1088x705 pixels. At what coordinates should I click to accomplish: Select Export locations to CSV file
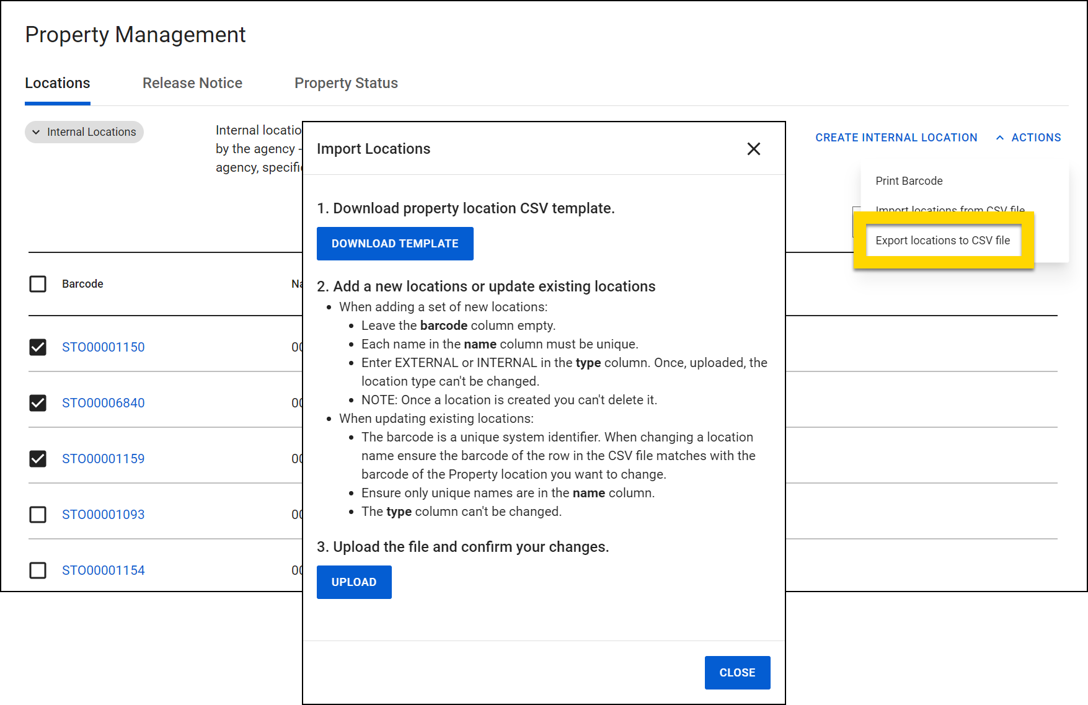point(943,241)
